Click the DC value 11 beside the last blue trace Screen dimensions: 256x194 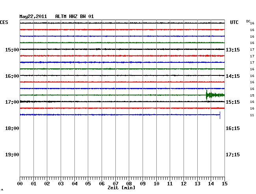252,115
